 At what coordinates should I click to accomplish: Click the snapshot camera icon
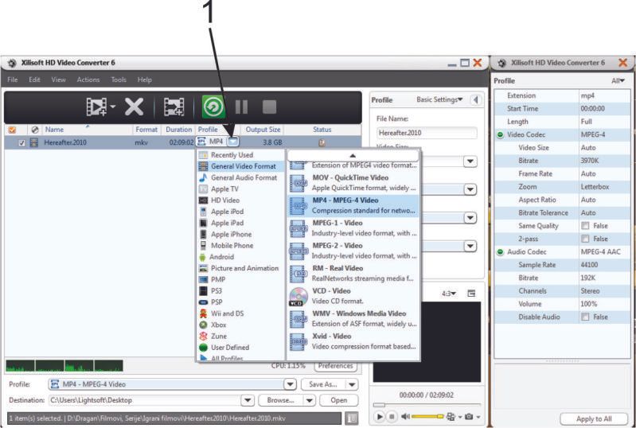pyautogui.click(x=469, y=416)
